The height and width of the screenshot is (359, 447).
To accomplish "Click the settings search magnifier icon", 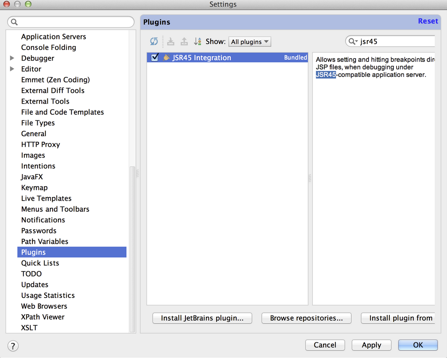I will coord(14,22).
